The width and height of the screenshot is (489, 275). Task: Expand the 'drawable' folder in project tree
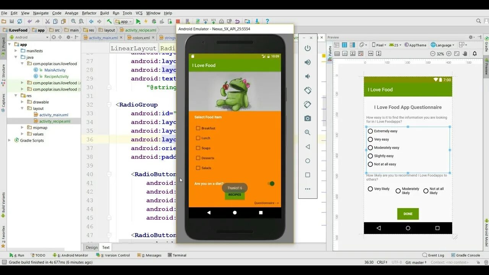pyautogui.click(x=23, y=102)
